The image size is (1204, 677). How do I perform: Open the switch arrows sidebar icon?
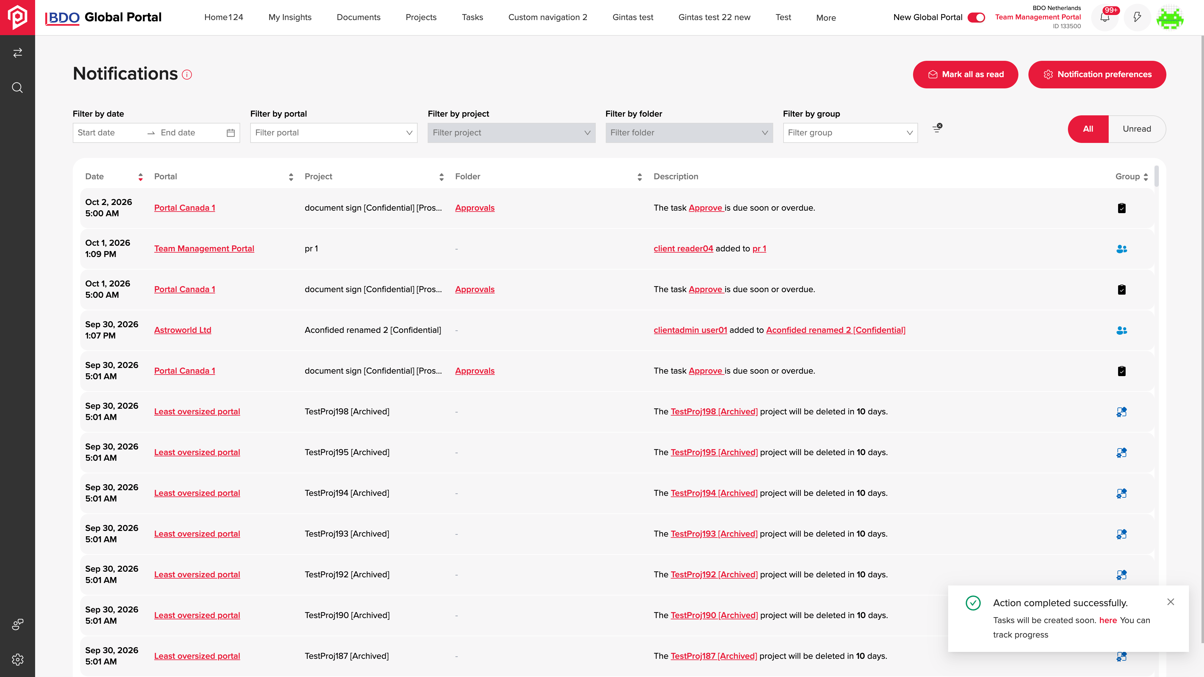tap(17, 53)
